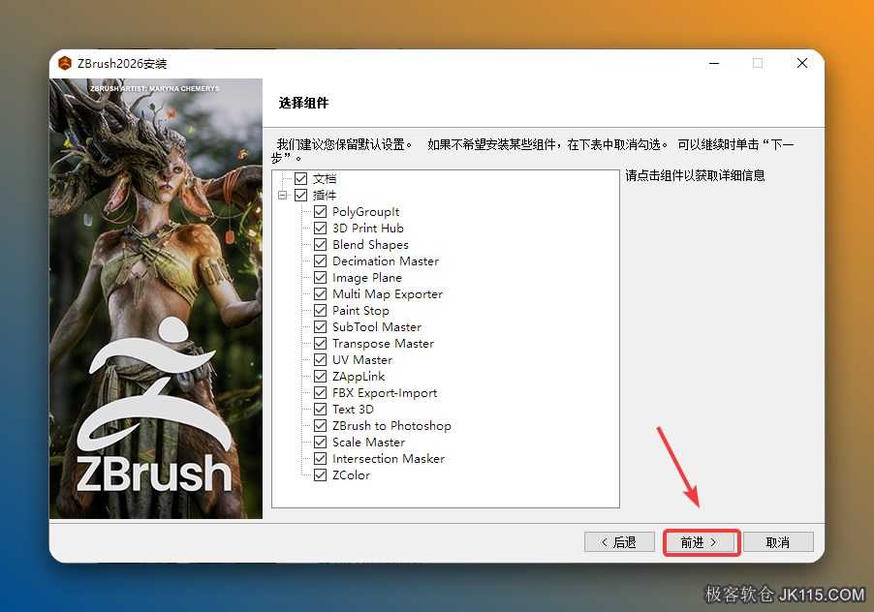Select the Intersection Masker label
The width and height of the screenshot is (874, 612).
[389, 458]
